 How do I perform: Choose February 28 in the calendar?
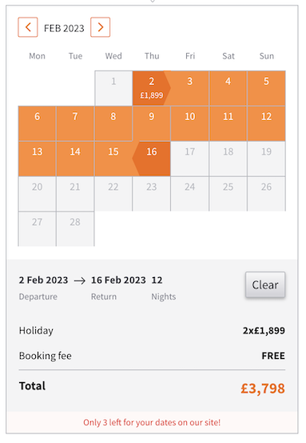pos(75,229)
